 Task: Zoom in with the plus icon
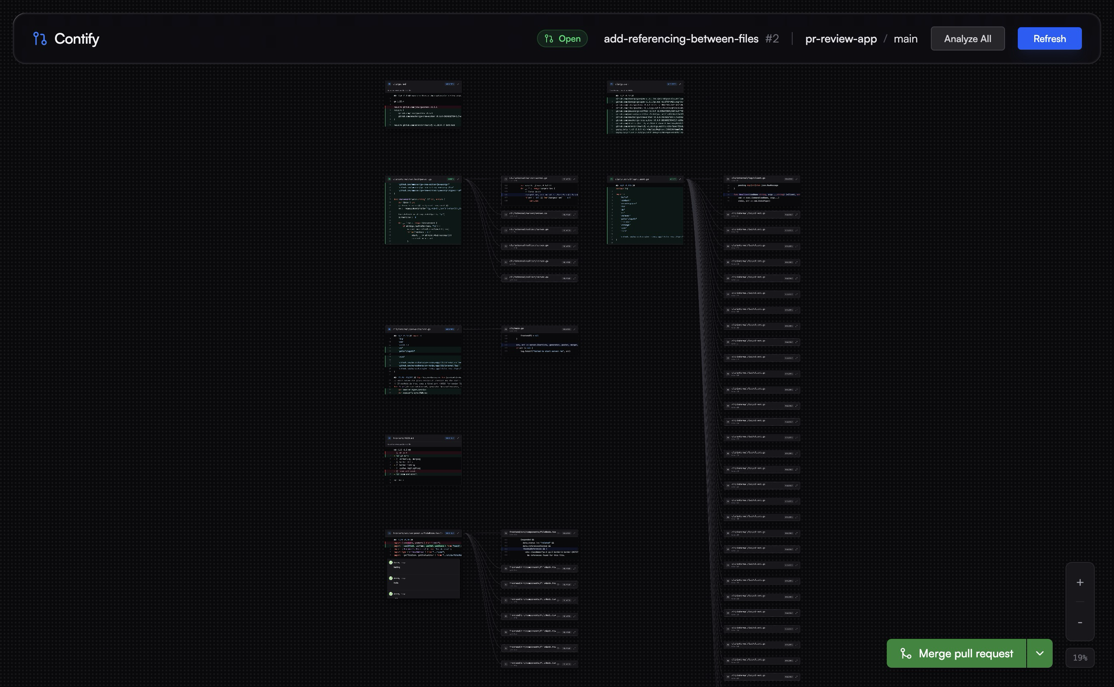pos(1080,582)
